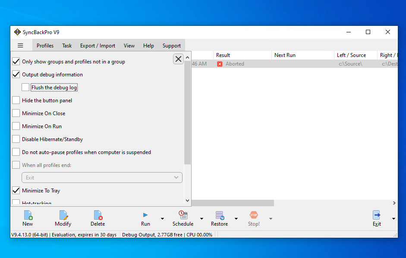This screenshot has width=406, height=258.
Task: Minimize the SyncBackPro window
Action: [x=349, y=32]
